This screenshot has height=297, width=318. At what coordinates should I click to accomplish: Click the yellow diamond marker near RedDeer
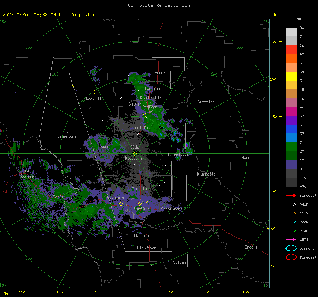pyautogui.click(x=145, y=115)
